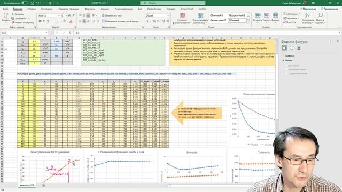Select Effects pentagon icon in Format Shape pane
This screenshot has width=342, height=192.
coord(292,47)
